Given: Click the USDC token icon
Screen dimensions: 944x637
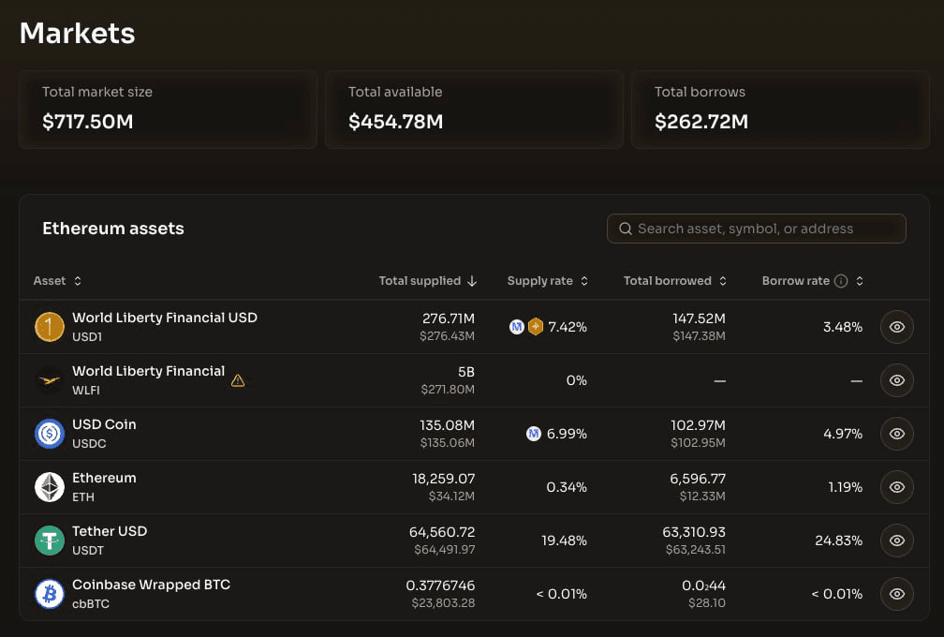Looking at the screenshot, I should pyautogui.click(x=50, y=434).
